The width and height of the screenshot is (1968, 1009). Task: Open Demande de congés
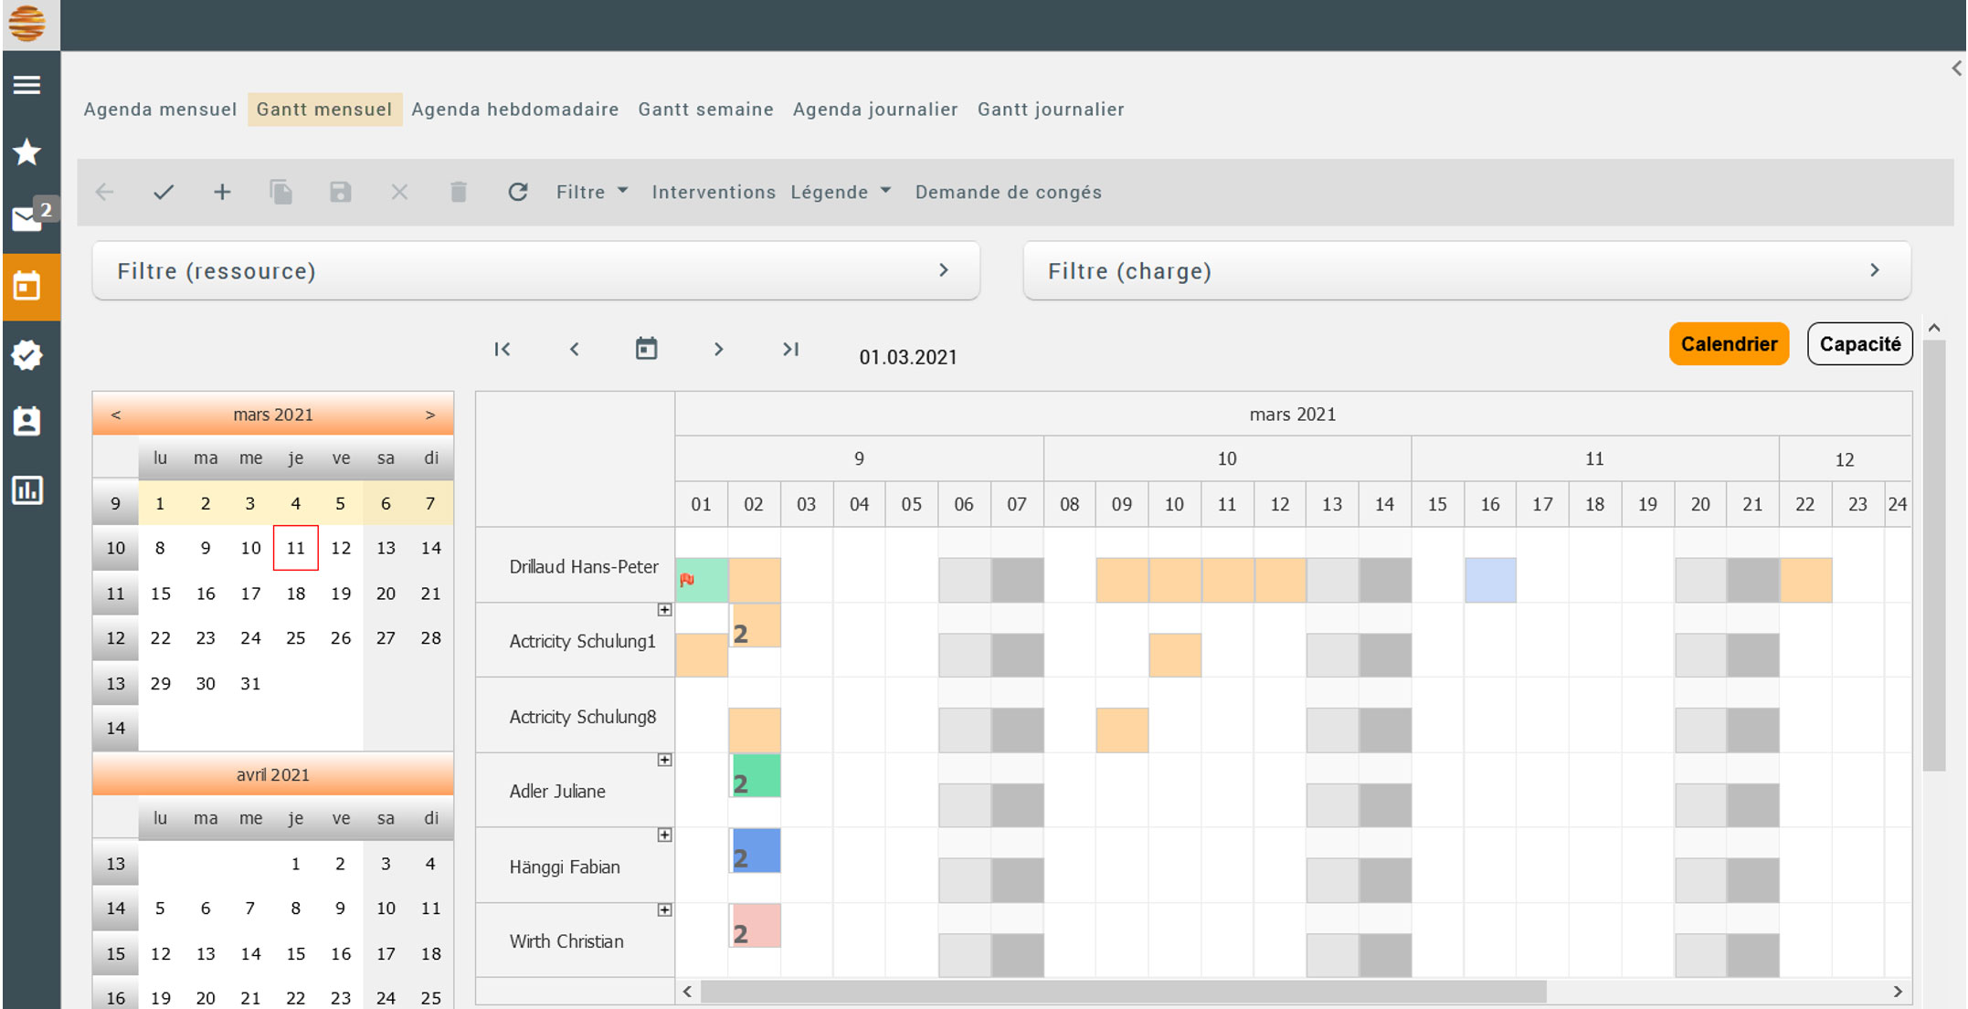1009,192
